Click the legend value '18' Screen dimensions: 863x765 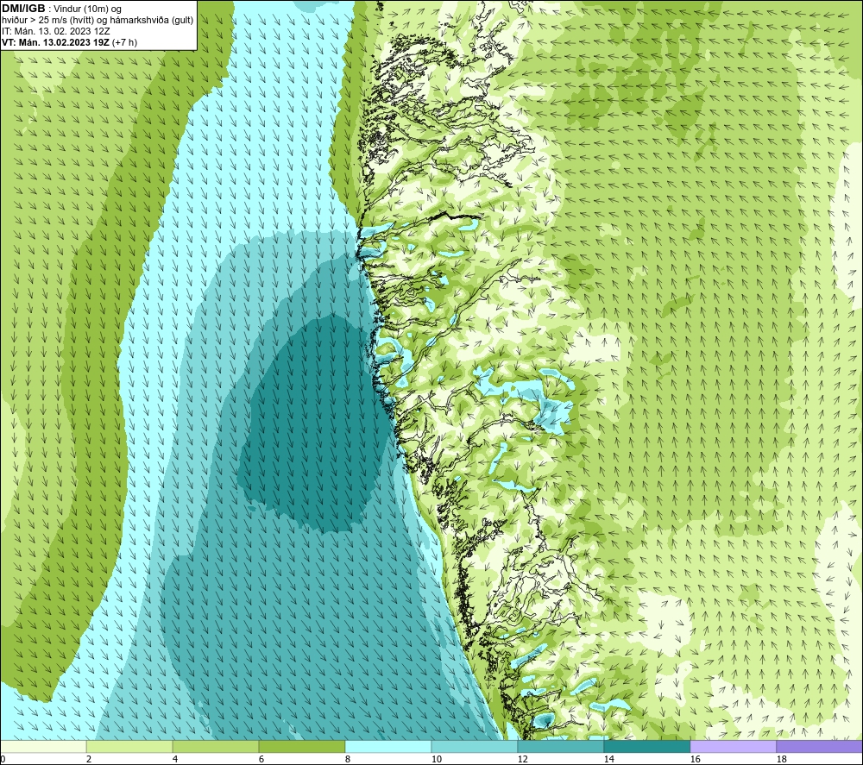[781, 759]
